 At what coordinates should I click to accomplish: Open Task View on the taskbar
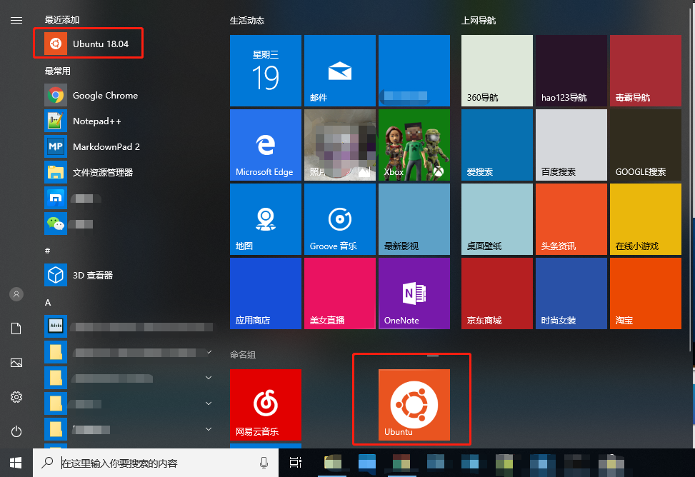tap(295, 463)
